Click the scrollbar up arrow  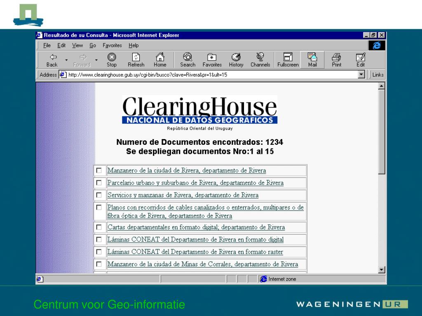[x=381, y=86]
